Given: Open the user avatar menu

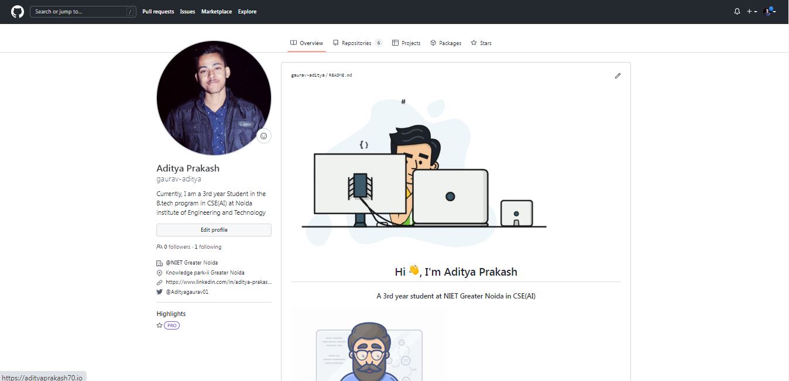Looking at the screenshot, I should click(770, 12).
